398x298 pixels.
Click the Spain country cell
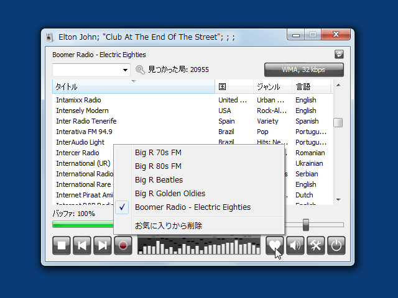226,122
